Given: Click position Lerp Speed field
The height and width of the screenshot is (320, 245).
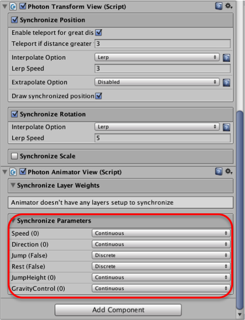Looking at the screenshot, I should pyautogui.click(x=162, y=68).
